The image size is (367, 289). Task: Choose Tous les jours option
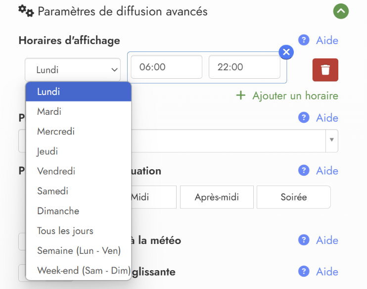[x=65, y=231]
